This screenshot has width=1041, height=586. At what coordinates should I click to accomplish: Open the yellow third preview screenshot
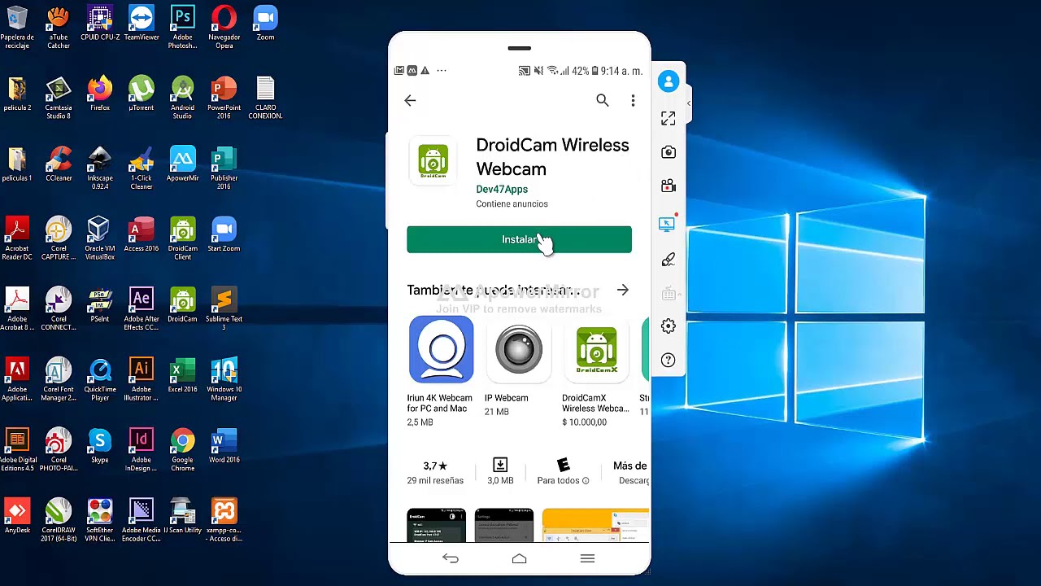pos(595,525)
